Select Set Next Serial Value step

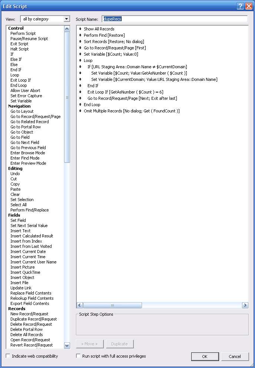29,225
